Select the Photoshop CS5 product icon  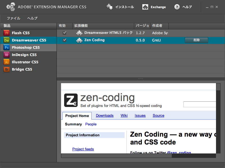(x=6, y=47)
